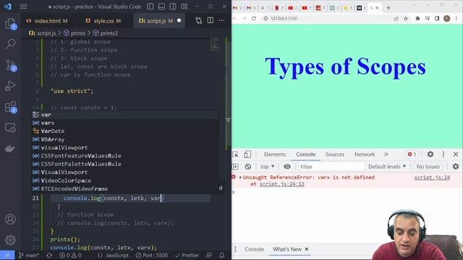Screen dimensions: 463x260
Task: Open Customize Layout in title bar
Action: pyautogui.click(x=184, y=6)
